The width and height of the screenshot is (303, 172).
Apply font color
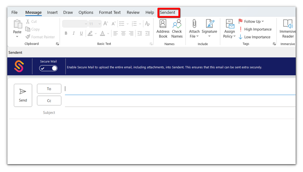point(102,33)
